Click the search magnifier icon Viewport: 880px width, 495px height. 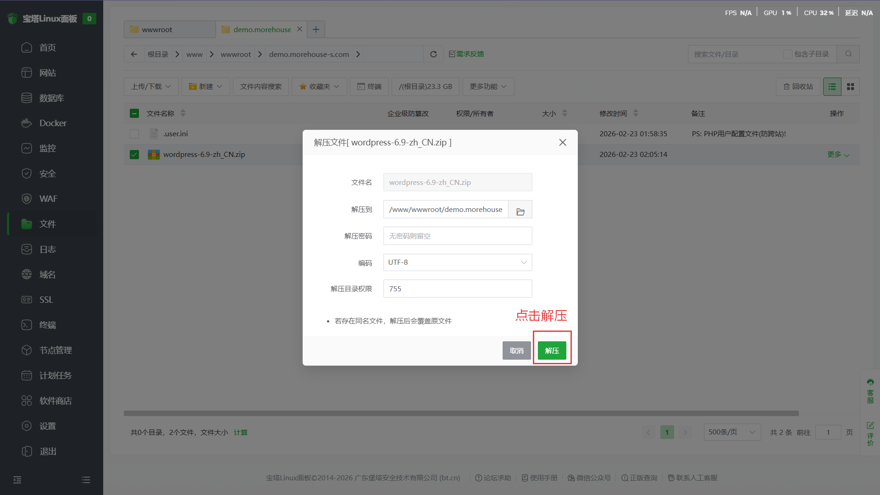[x=848, y=54]
